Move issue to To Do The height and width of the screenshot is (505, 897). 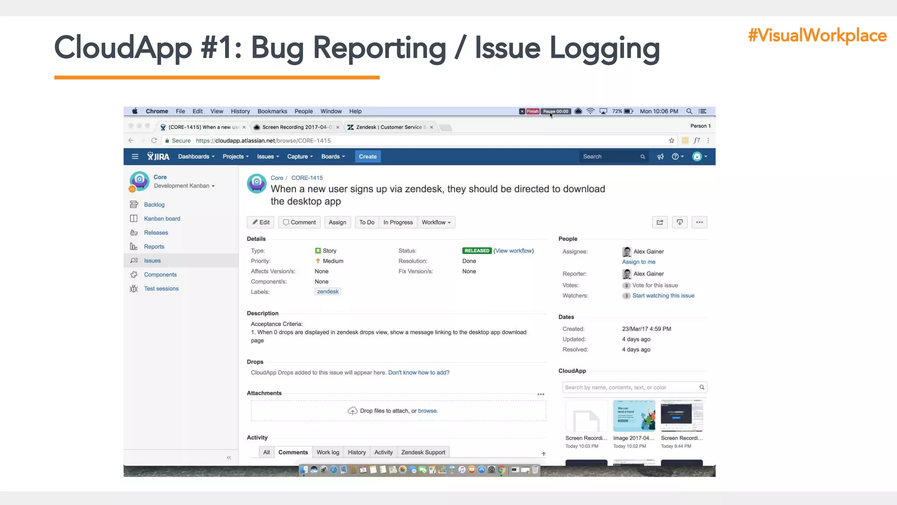[x=367, y=222]
